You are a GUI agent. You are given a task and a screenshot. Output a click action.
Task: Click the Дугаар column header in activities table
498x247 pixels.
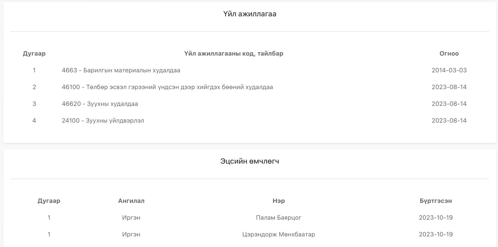(34, 53)
